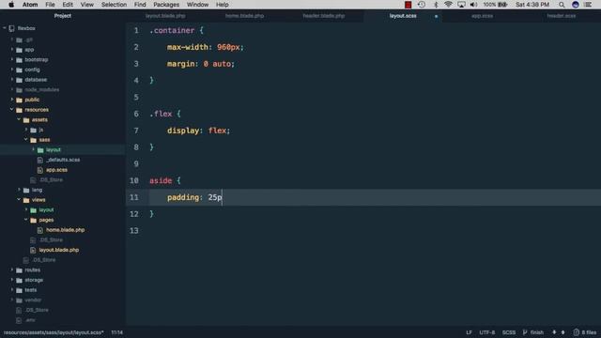Click the git push up-arrow icon
Viewport: 601px width, 338px height.
562,332
